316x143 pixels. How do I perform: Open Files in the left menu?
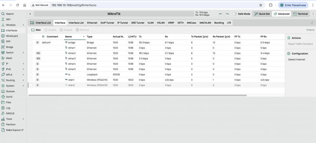pyautogui.click(x=8, y=102)
